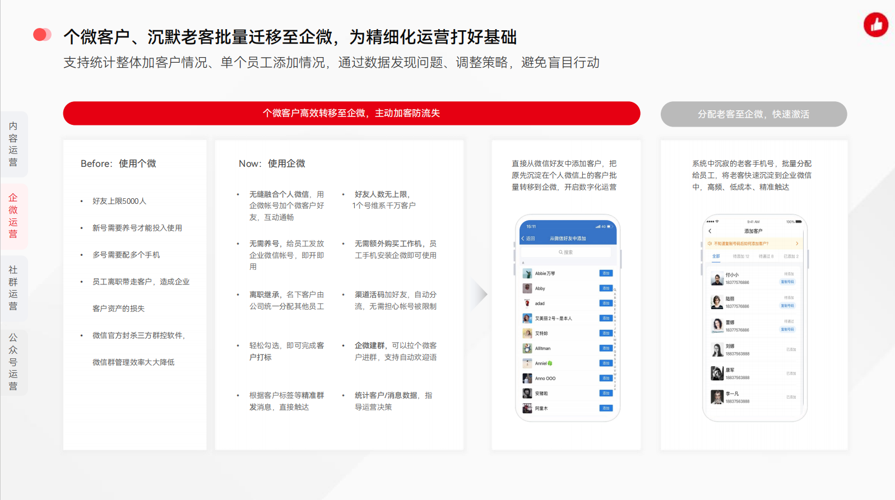Image resolution: width=895 pixels, height=500 pixels.
Task: Click the gray 分配老客至企微 banner
Action: click(753, 114)
